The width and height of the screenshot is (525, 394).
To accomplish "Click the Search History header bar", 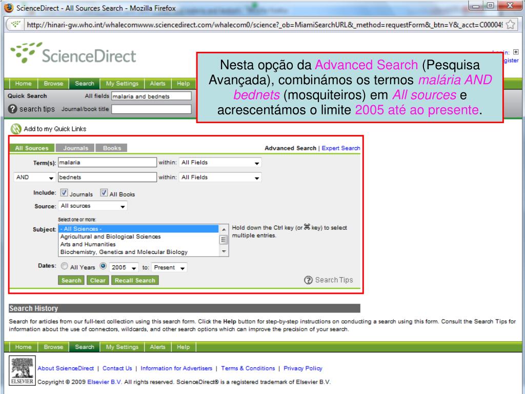I will click(x=185, y=308).
